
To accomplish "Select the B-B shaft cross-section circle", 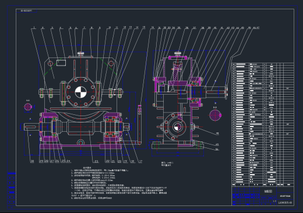I will 215,115.
